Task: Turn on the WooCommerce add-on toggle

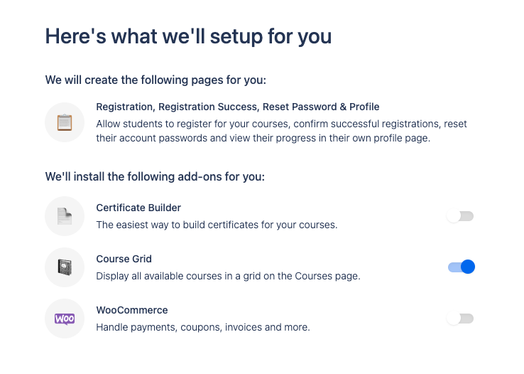Action: [460, 319]
